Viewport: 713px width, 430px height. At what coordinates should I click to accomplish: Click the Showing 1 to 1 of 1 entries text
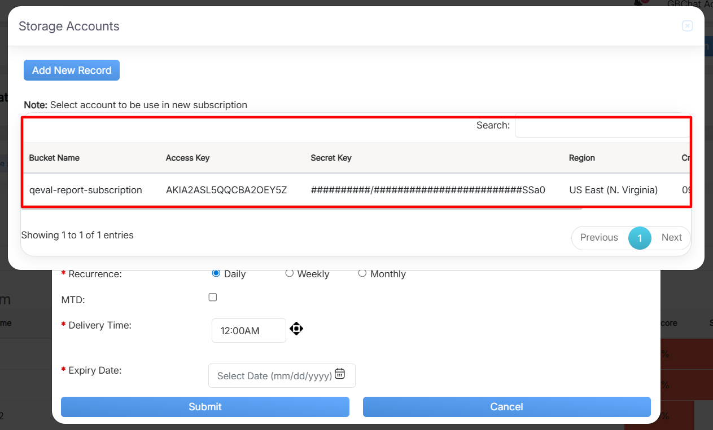pos(77,235)
